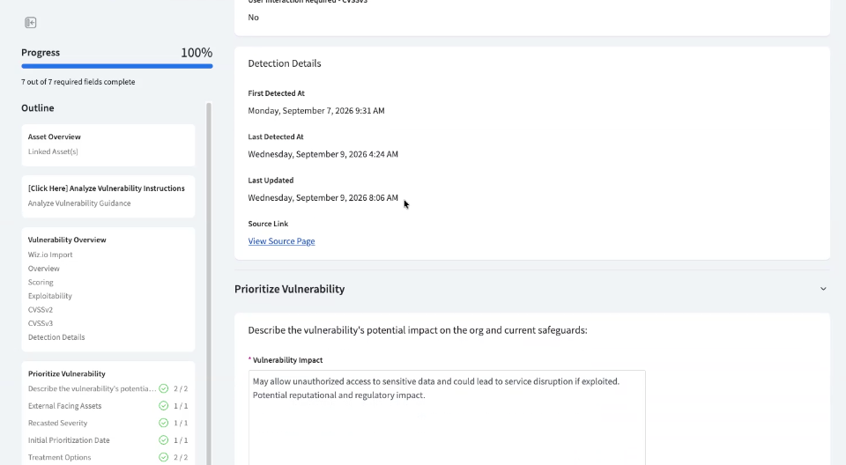Jump to Linked Asset(s) outline item

pyautogui.click(x=53, y=151)
